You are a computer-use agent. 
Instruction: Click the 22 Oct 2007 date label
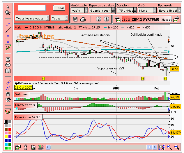(x=23, y=87)
